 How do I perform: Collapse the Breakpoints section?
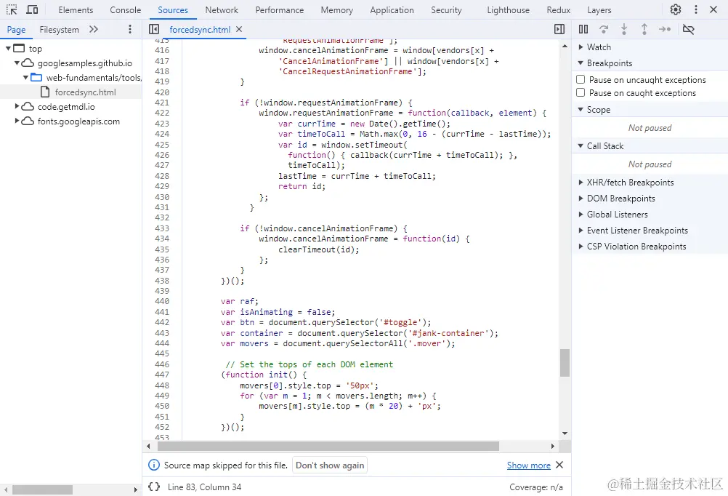tap(581, 63)
